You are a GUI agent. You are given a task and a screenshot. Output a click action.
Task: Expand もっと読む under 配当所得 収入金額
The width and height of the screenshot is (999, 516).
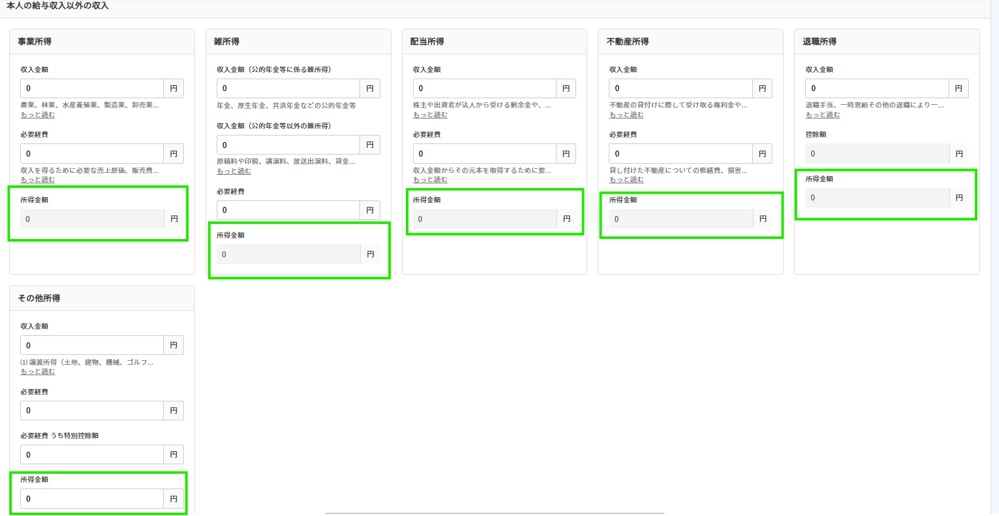click(x=430, y=115)
